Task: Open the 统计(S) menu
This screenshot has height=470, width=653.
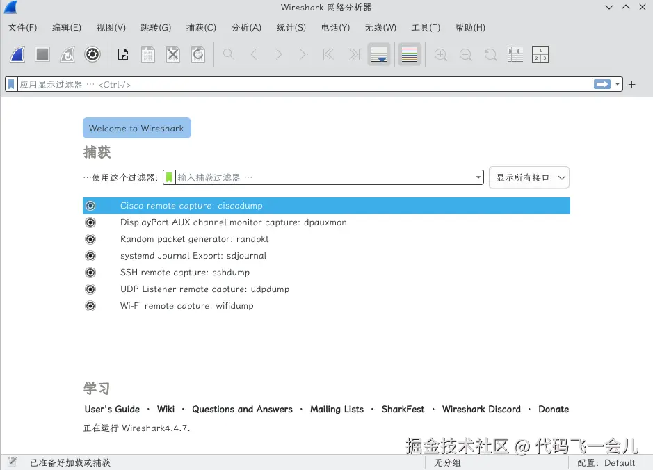Action: point(291,28)
